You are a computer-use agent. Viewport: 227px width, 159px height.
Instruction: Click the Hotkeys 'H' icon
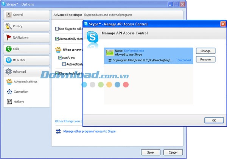9,101
